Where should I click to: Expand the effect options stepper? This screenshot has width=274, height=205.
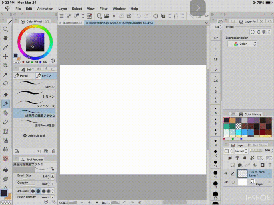(x=269, y=32)
